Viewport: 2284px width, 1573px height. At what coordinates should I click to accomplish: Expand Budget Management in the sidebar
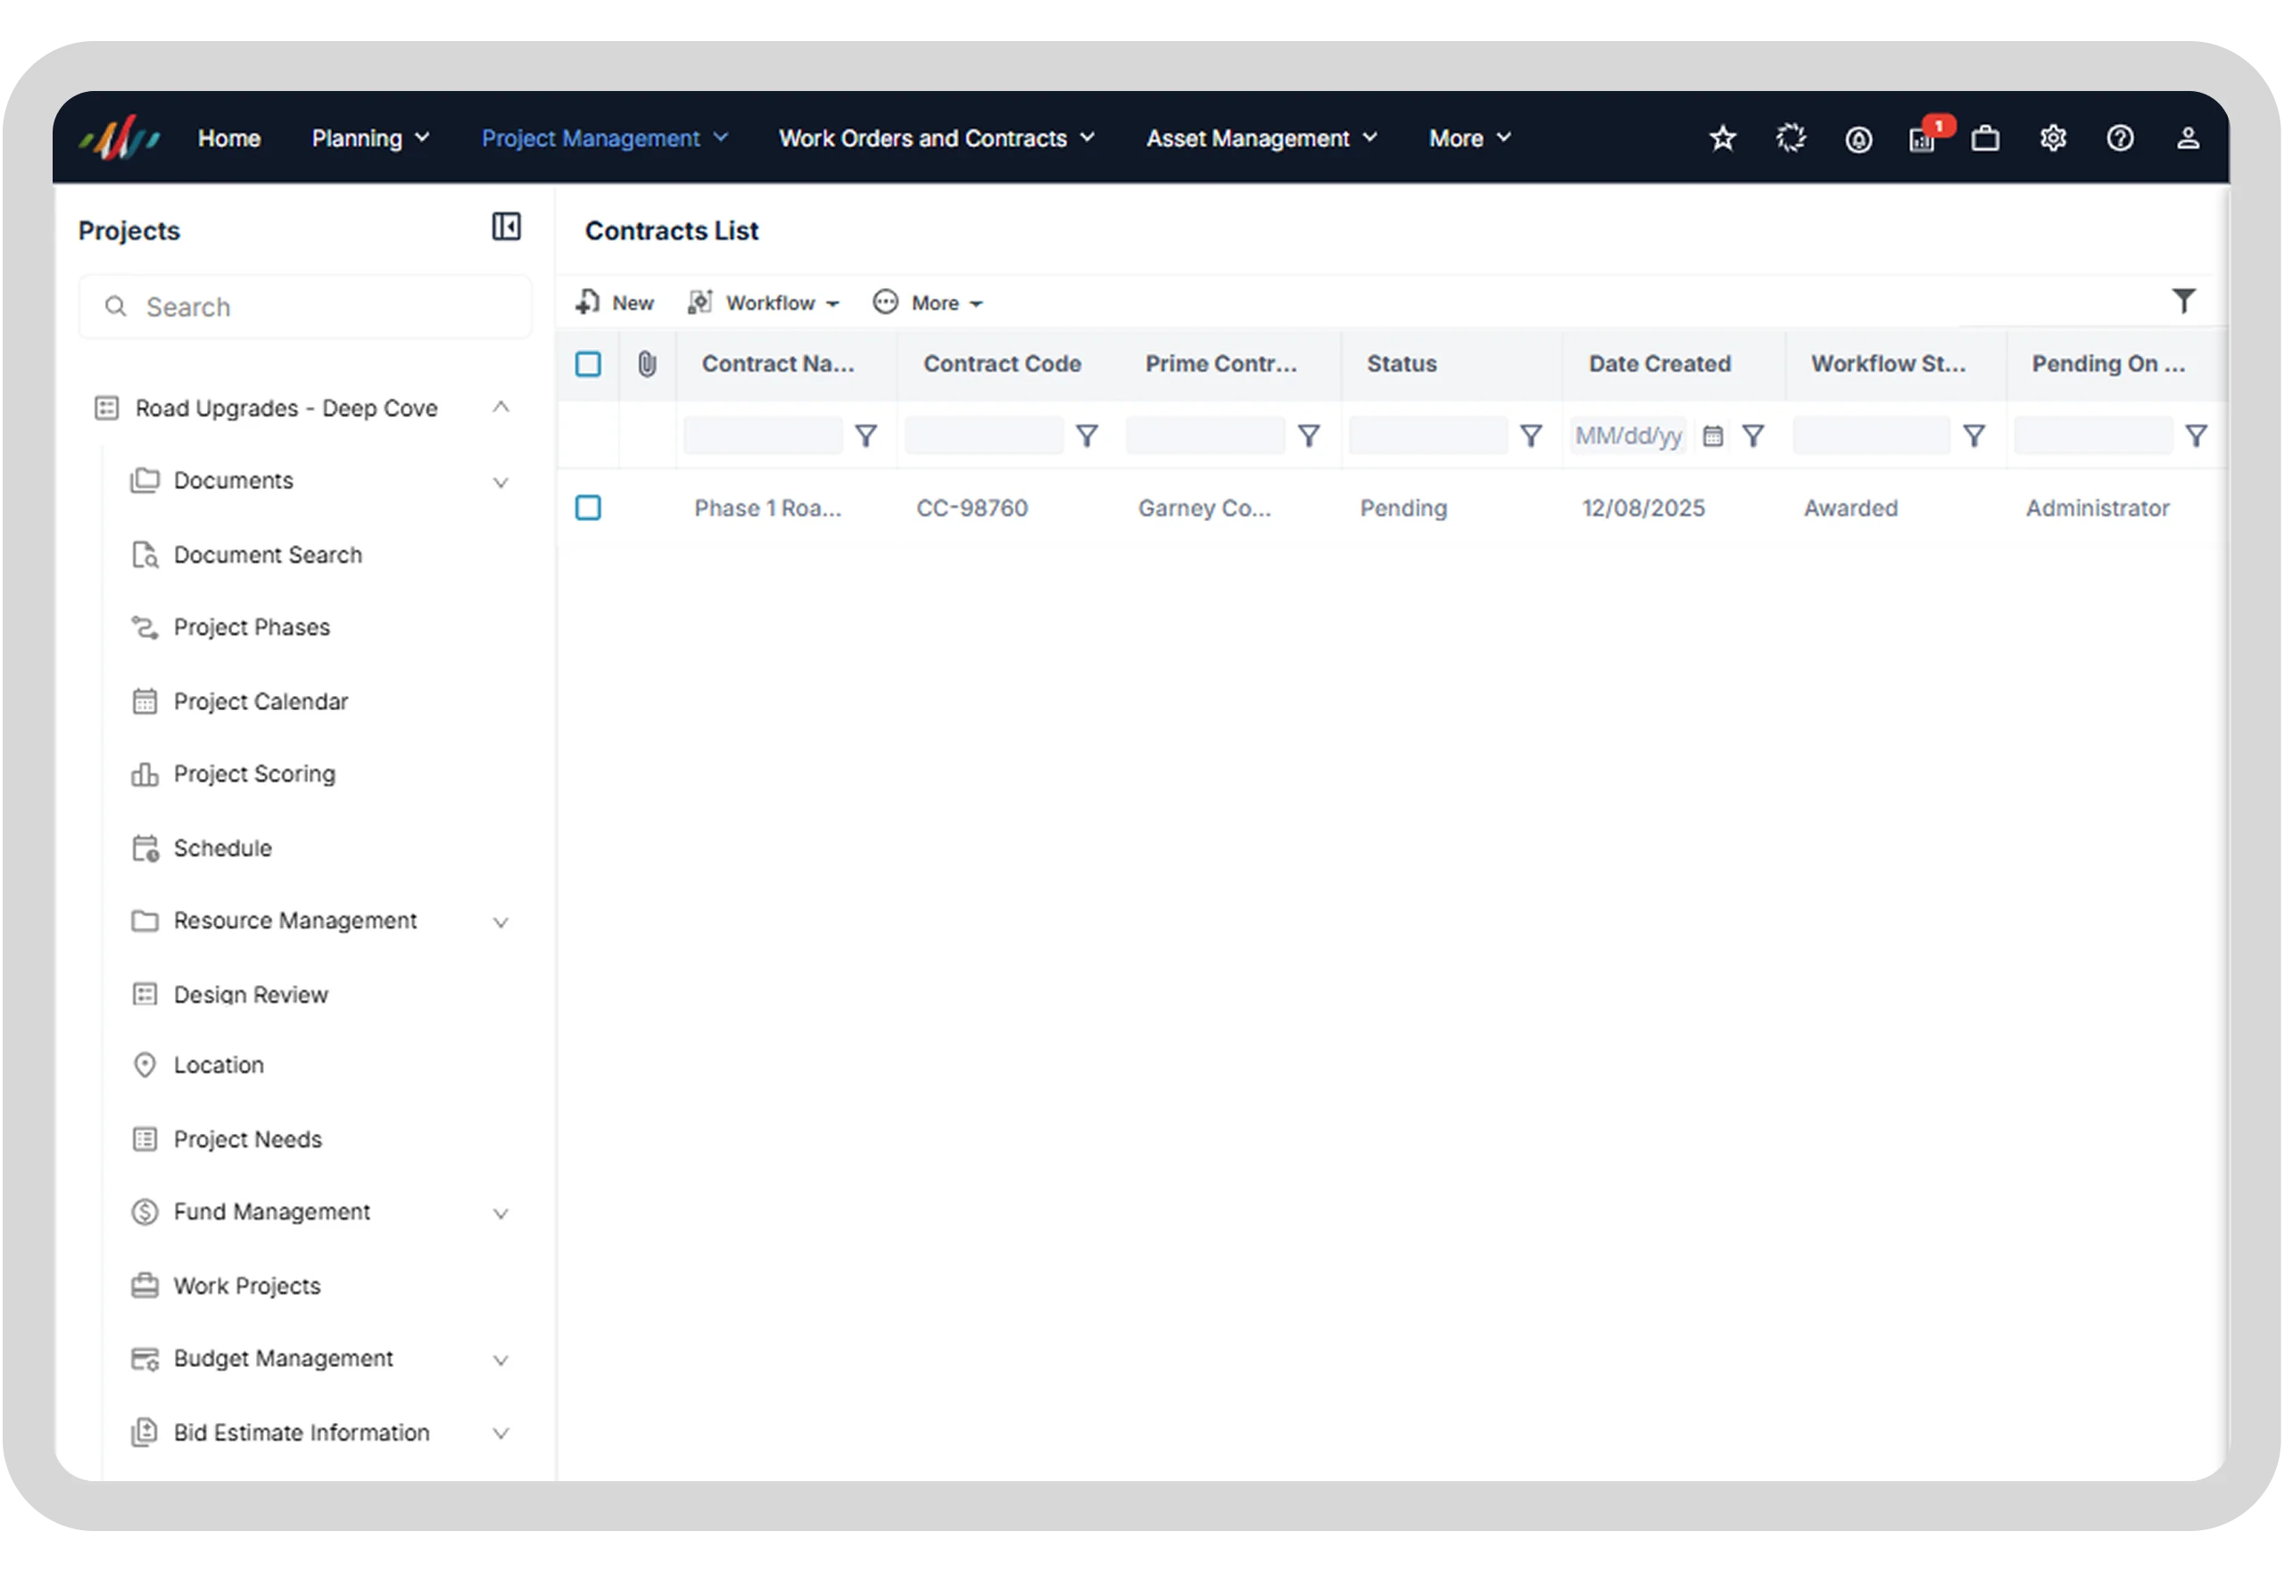tap(501, 1360)
